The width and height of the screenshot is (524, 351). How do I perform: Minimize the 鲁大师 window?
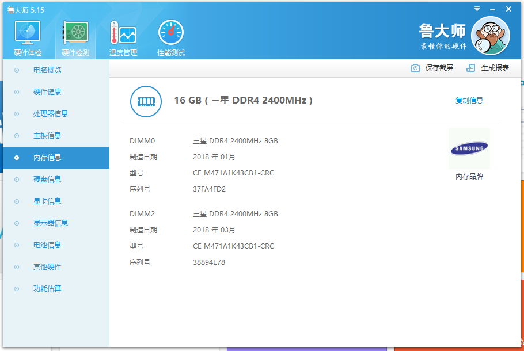coord(492,10)
